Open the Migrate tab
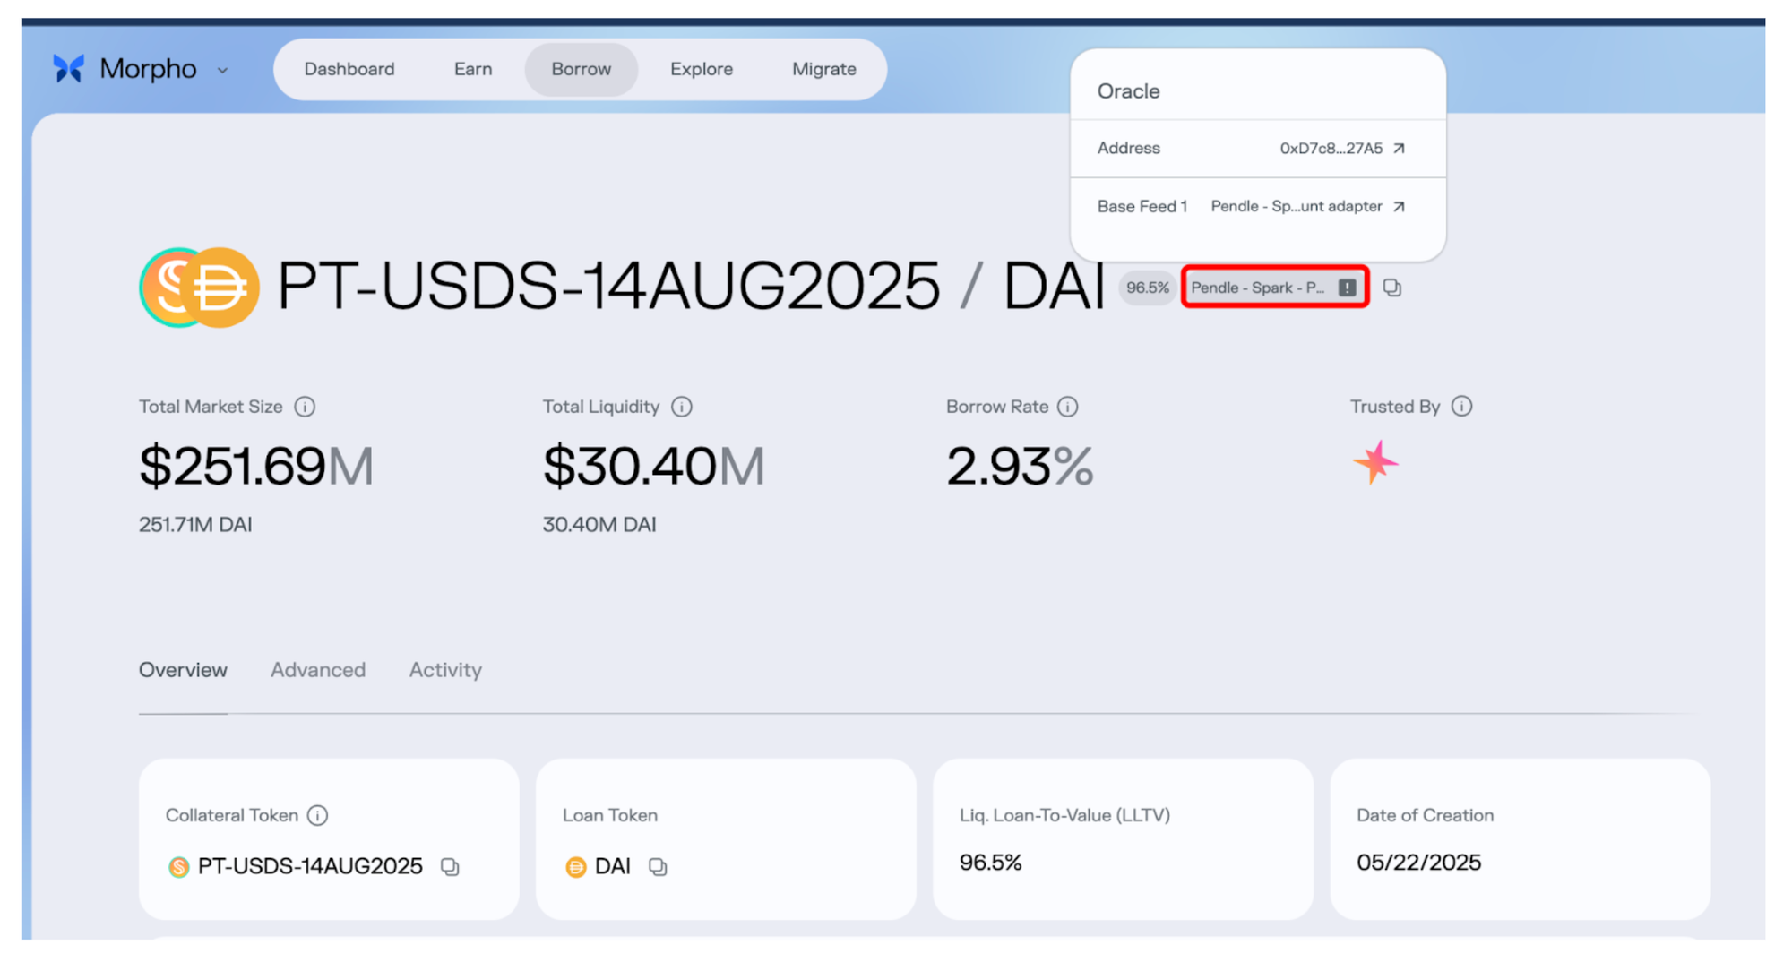 [x=823, y=69]
